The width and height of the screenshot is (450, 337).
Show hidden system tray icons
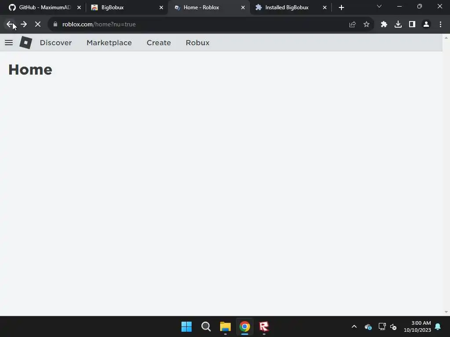(354, 326)
